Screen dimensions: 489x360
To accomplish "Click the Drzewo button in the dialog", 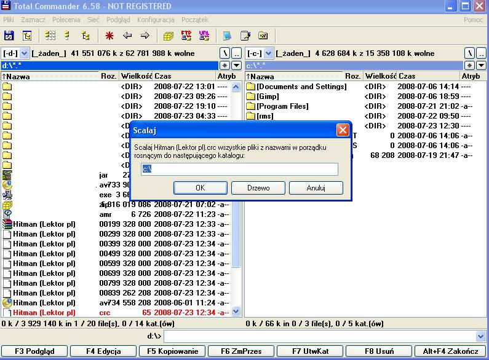I will click(258, 187).
